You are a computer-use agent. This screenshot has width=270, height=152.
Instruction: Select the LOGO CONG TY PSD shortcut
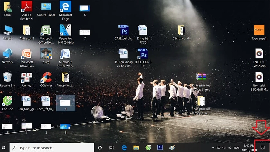tap(143, 58)
